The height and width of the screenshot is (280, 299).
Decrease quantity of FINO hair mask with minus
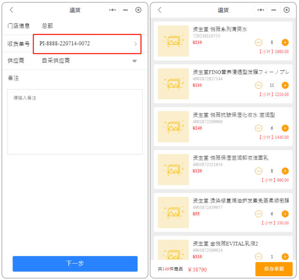tap(258, 85)
